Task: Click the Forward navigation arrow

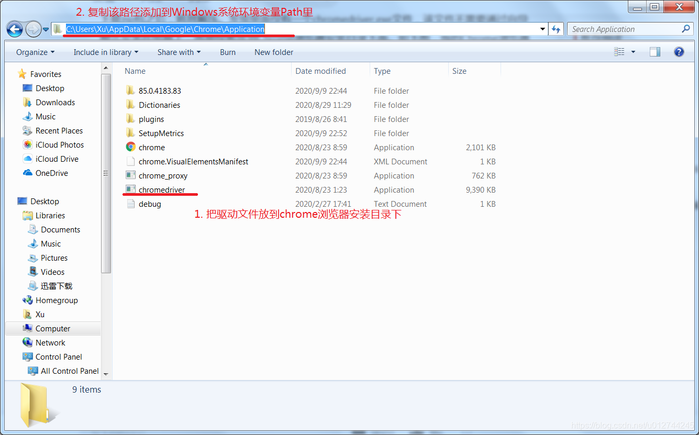Action: click(x=33, y=29)
